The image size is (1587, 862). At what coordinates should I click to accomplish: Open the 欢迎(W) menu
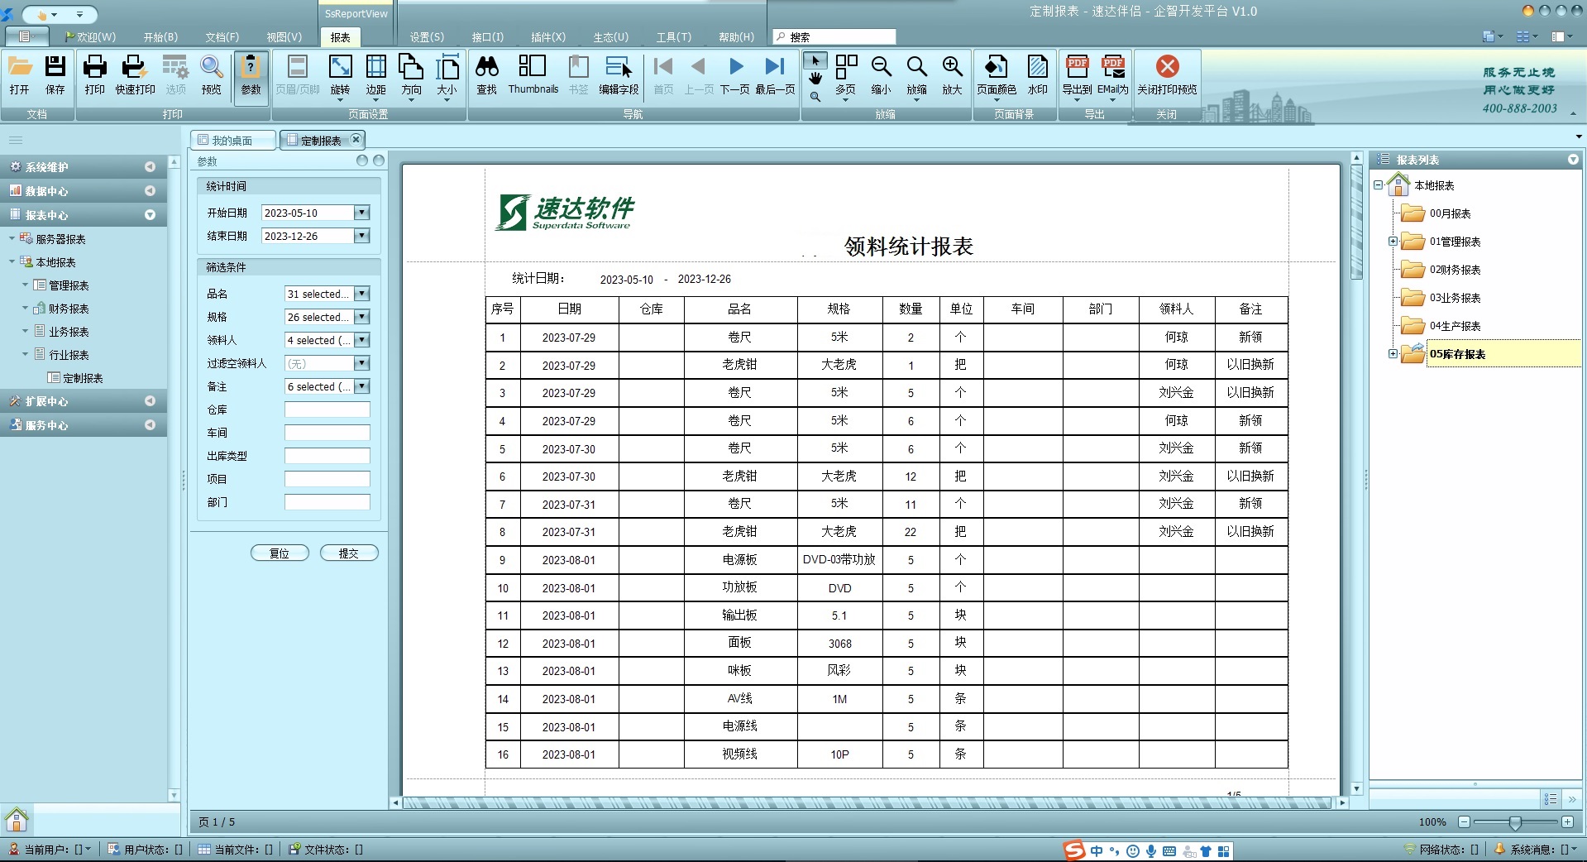[x=90, y=37]
